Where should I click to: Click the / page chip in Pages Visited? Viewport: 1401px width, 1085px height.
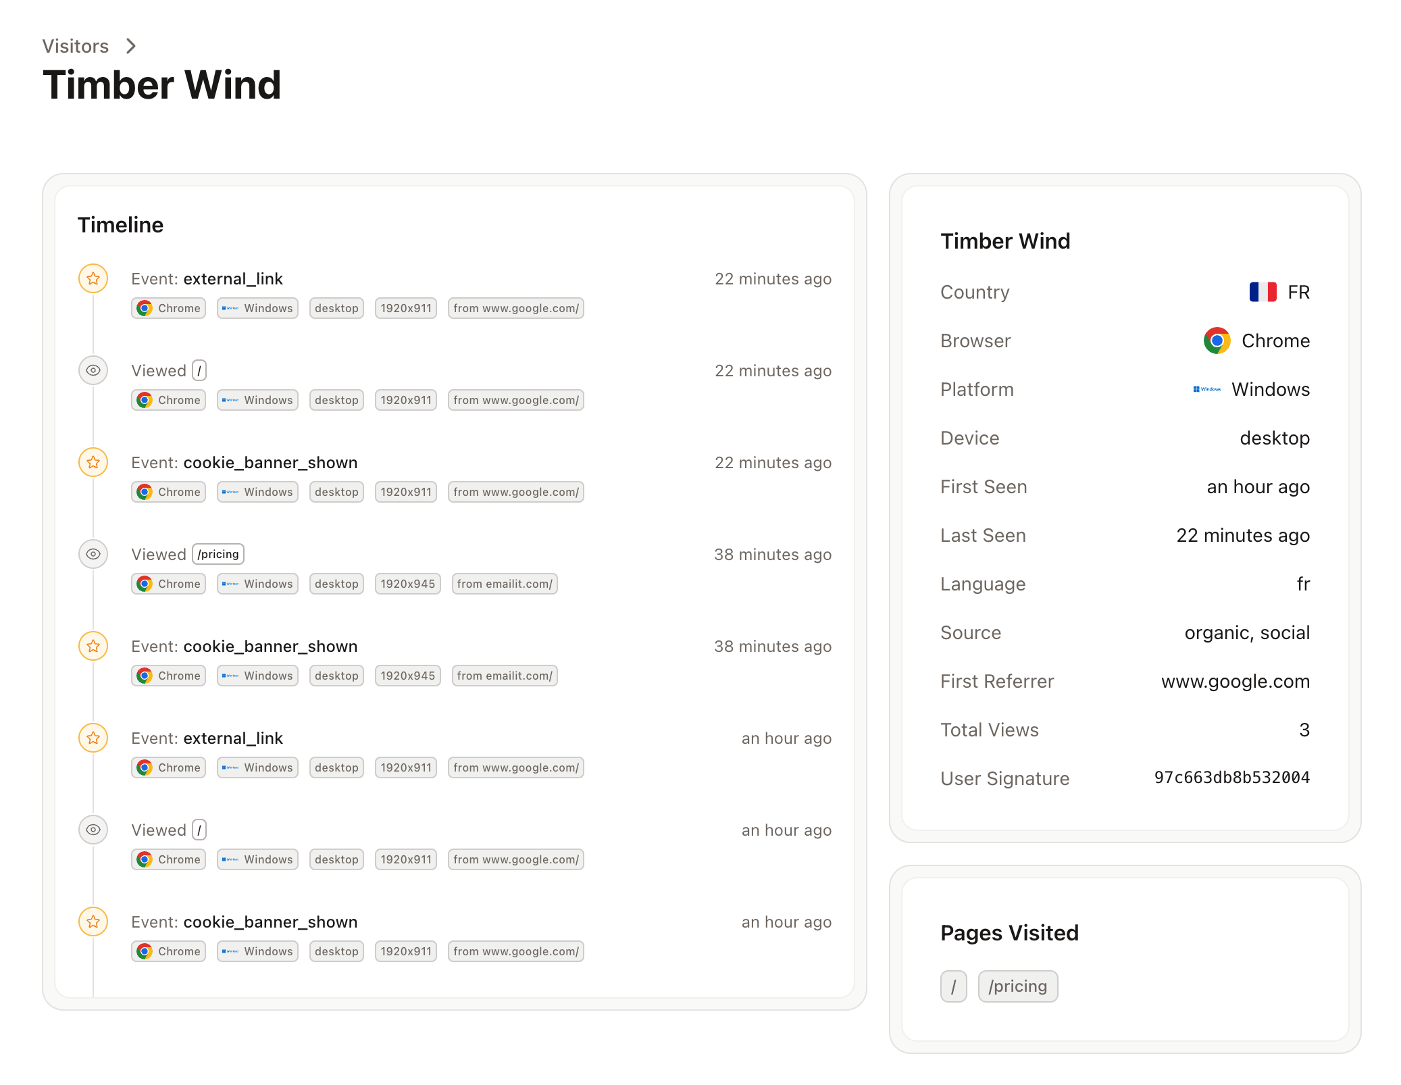click(953, 986)
